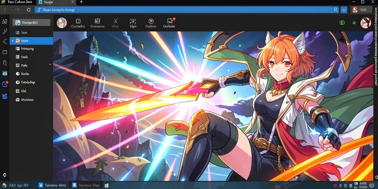Click the rectangle screen icon in the left strip
This screenshot has width=378, height=189.
[x=4, y=52]
